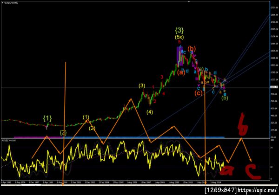Click the 400.66 level on the price axis
Image resolution: width=279 pixels, height=195 pixels.
pyautogui.click(x=274, y=116)
